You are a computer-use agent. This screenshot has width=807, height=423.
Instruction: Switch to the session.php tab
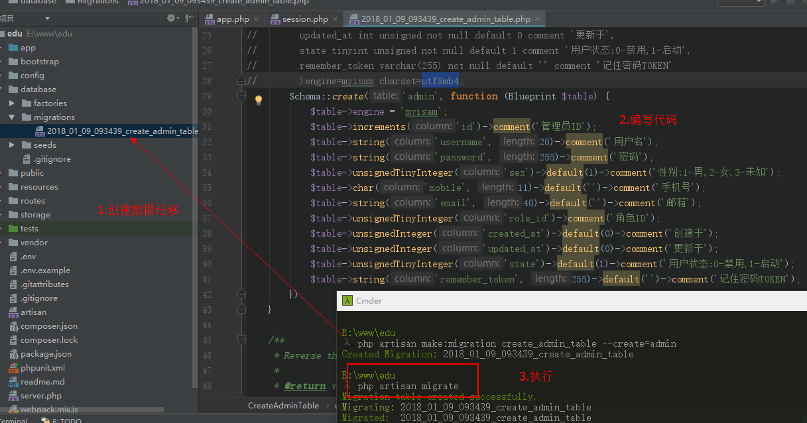tap(304, 19)
